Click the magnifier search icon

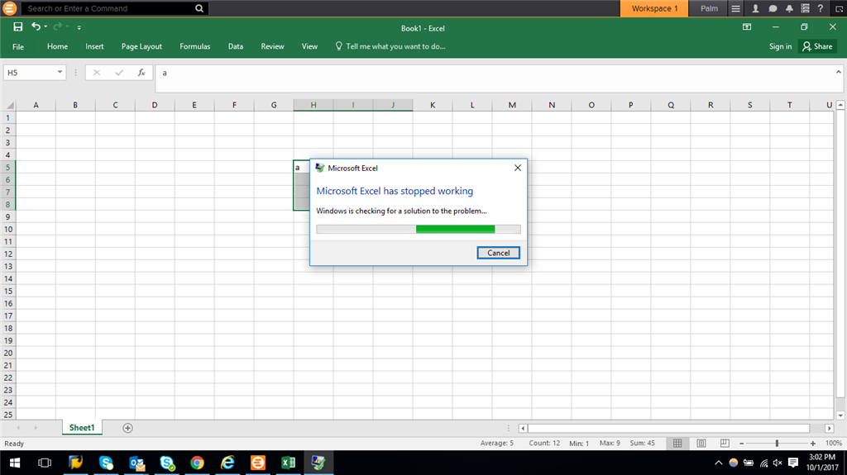click(x=199, y=8)
